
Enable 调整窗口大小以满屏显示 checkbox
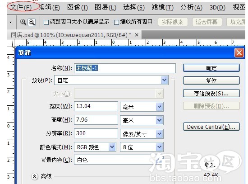coord(46,22)
